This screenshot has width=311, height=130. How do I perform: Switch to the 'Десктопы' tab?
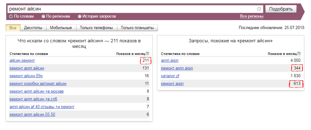(x=33, y=28)
